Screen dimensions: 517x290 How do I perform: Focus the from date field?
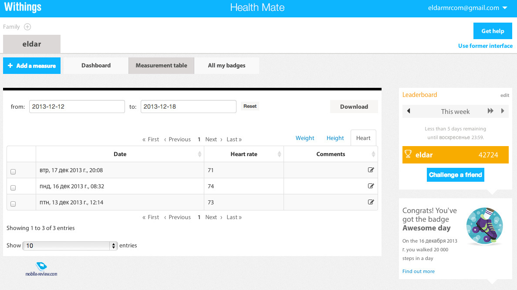(77, 107)
